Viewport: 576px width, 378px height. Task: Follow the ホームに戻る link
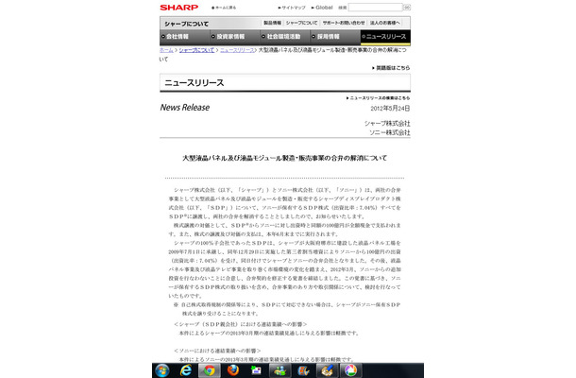point(224,8)
